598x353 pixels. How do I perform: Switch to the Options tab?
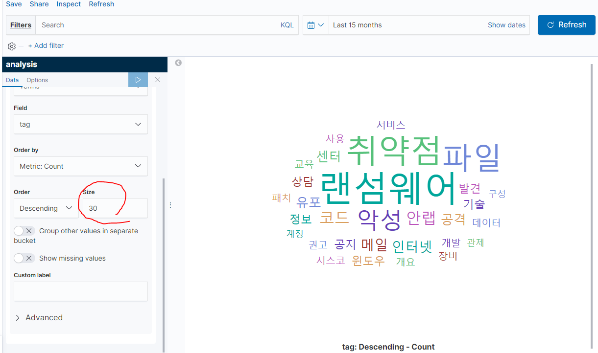[x=37, y=80]
